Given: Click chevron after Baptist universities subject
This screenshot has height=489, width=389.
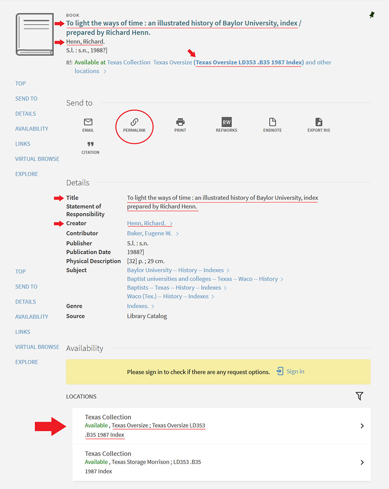Looking at the screenshot, I should click(x=282, y=279).
